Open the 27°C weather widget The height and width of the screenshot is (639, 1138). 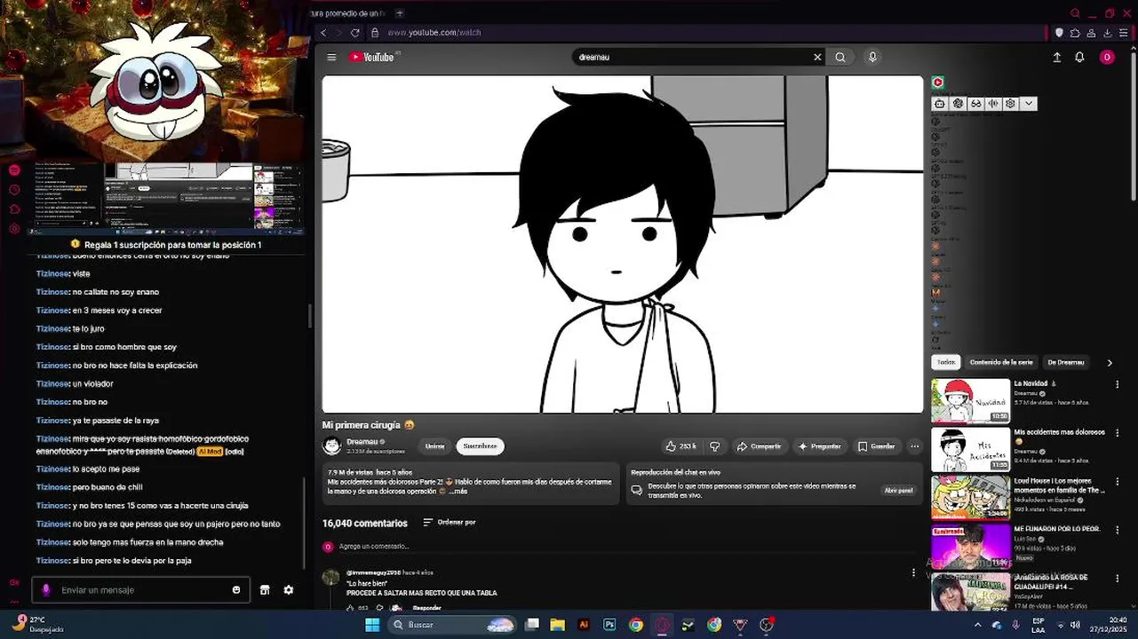pyautogui.click(x=39, y=624)
